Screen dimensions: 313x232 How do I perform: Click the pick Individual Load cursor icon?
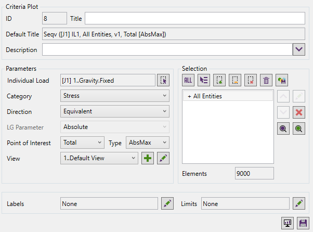(163, 80)
